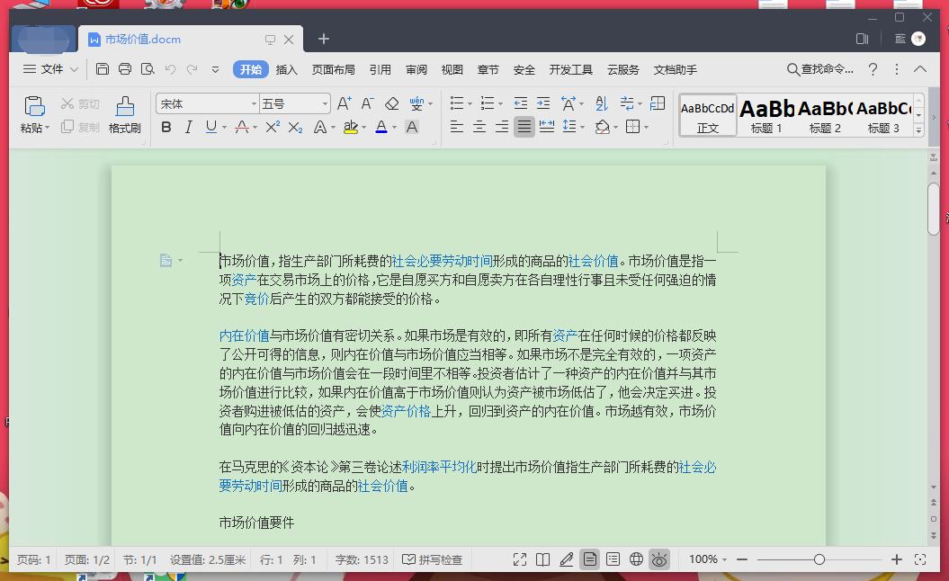The height and width of the screenshot is (581, 949).
Task: Click the Increase Font Size icon
Action: pos(345,104)
